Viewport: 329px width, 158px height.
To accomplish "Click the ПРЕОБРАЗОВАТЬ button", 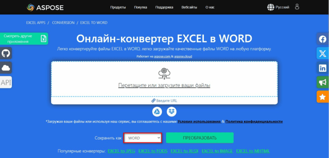I will pyautogui.click(x=200, y=138).
